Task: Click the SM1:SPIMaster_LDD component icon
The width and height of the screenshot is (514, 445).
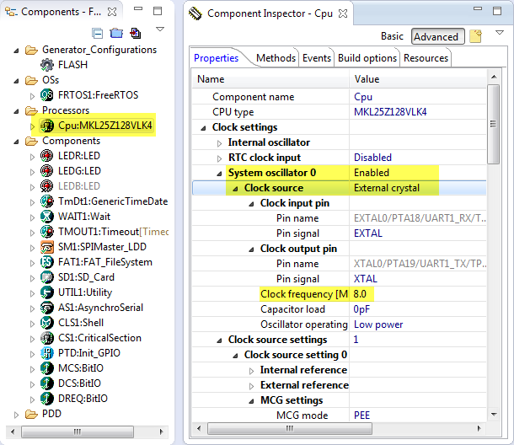Action: pos(47,247)
